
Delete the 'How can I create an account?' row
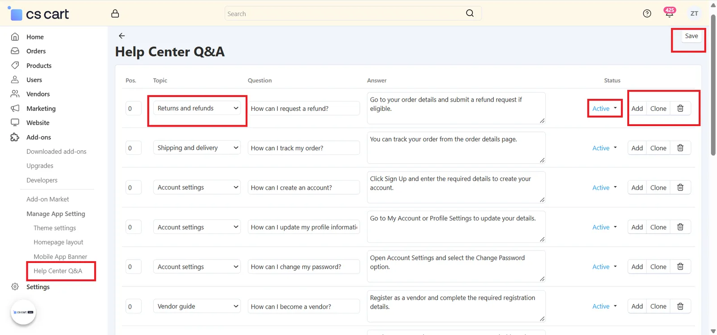point(680,187)
